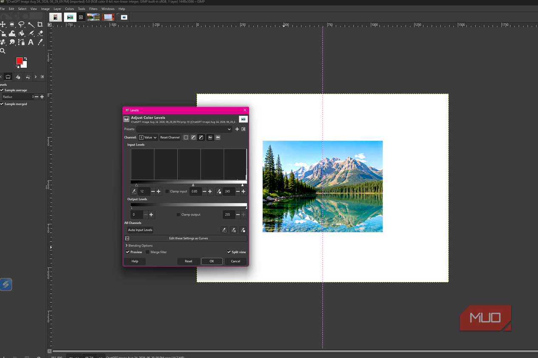Enable Clamp output checkbox
Image resolution: width=538 pixels, height=358 pixels.
tap(178, 215)
